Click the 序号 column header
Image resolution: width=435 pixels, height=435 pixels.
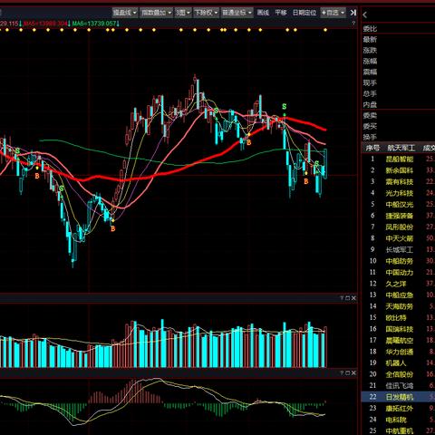click(372, 148)
